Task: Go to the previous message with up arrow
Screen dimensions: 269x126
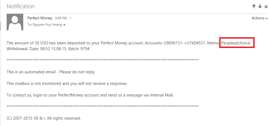Action: (x=254, y=6)
